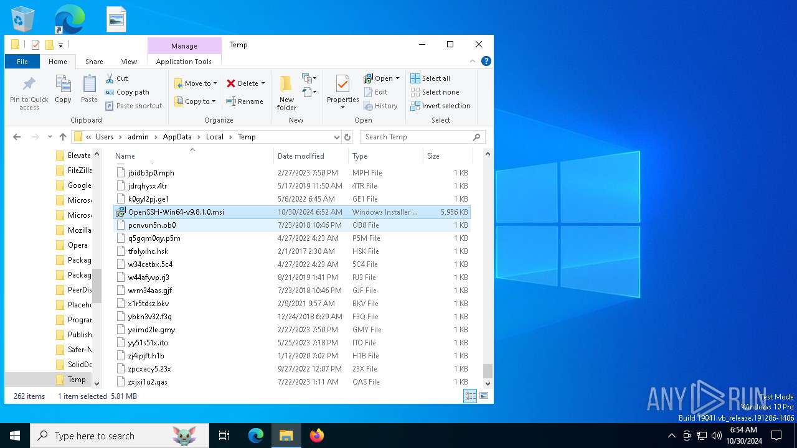Screen dimensions: 797x448
Task: Click Users in the breadcrumb path
Action: click(x=105, y=137)
